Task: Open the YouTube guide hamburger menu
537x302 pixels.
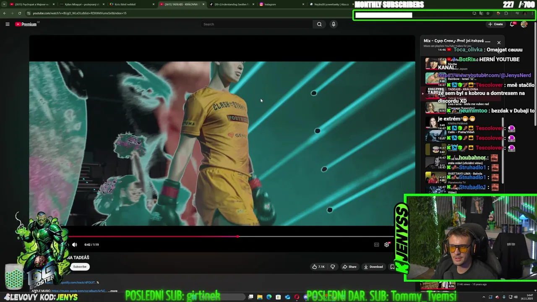Action: coord(7,24)
